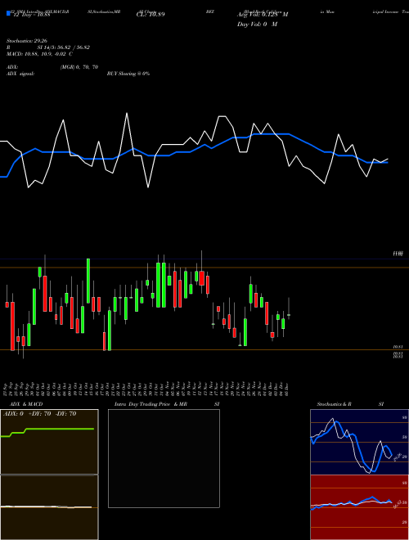Click the 'CL: 10.89' closing price text
Viewport: 409px width, 540px height.
[151, 15]
